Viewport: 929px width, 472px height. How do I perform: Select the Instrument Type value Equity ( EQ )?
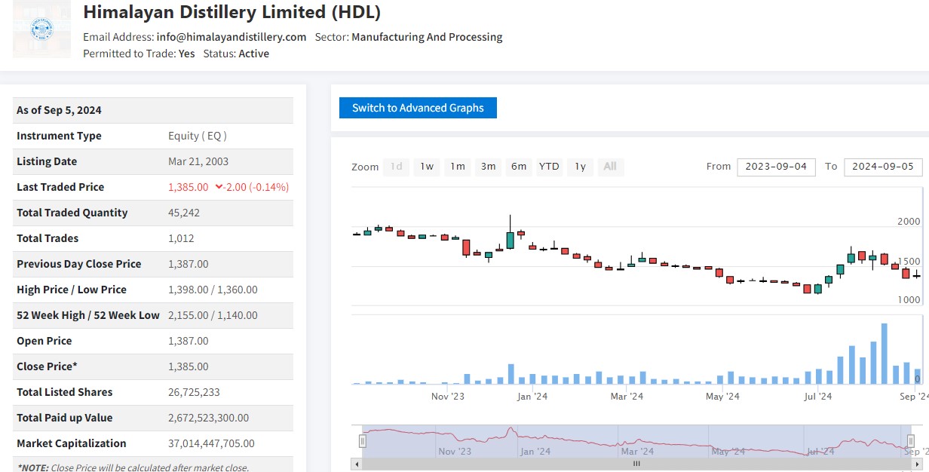pos(198,136)
